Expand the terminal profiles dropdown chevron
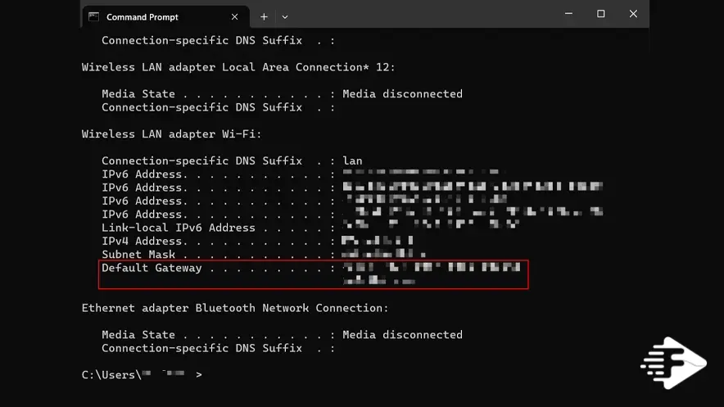Image resolution: width=724 pixels, height=407 pixels. (x=285, y=17)
